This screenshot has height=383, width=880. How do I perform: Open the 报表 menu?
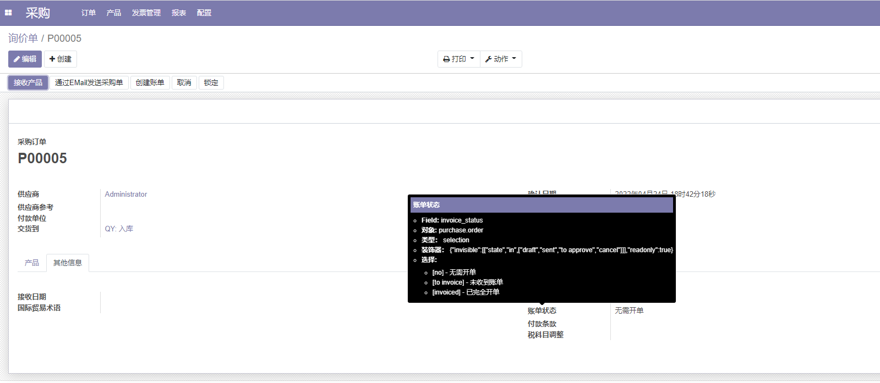tap(179, 13)
